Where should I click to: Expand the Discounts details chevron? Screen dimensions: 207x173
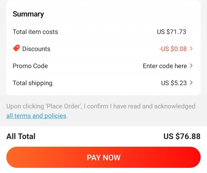(x=191, y=48)
